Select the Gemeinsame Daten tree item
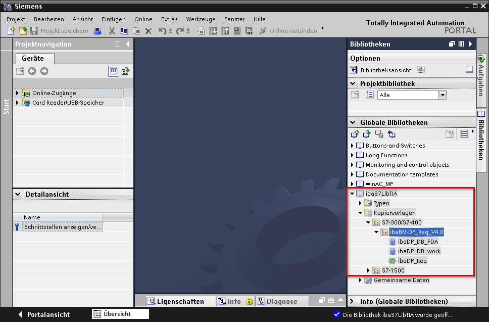Viewport: 489px width, 322px height. coord(402,280)
